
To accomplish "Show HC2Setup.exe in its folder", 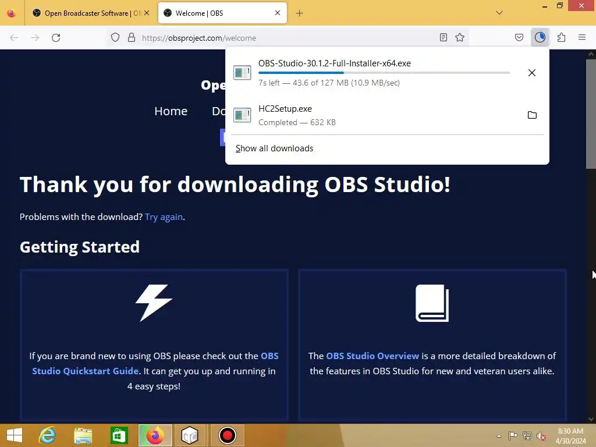I will (x=532, y=115).
